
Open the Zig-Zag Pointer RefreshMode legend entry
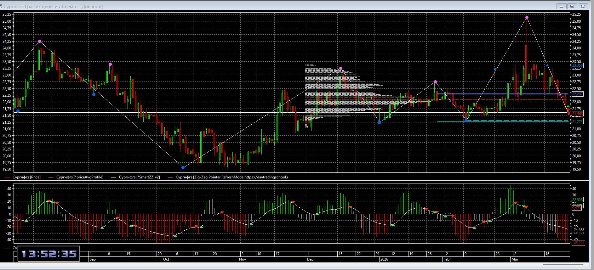231,177
